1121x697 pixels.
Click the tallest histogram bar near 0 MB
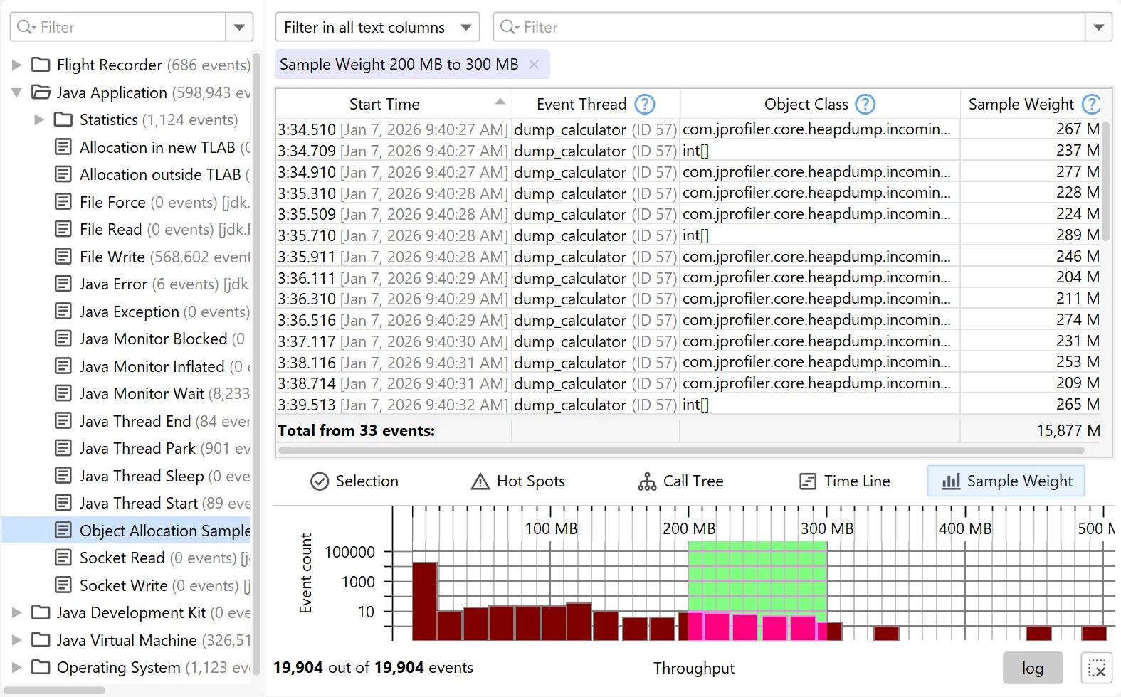[424, 601]
